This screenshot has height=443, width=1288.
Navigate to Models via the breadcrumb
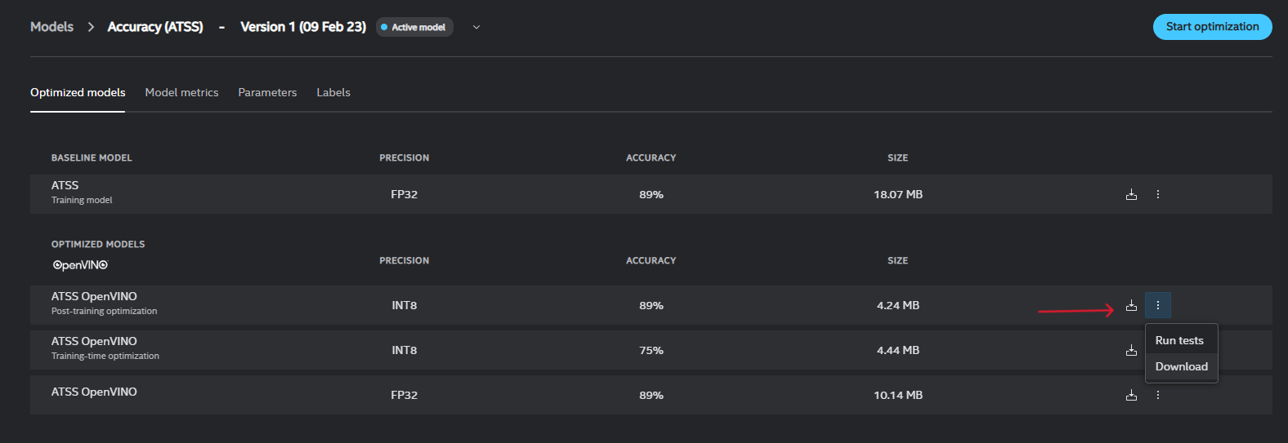[51, 27]
